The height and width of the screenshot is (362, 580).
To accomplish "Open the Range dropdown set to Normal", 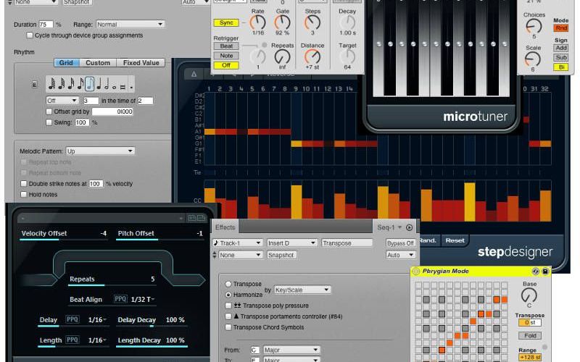I will pyautogui.click(x=129, y=25).
